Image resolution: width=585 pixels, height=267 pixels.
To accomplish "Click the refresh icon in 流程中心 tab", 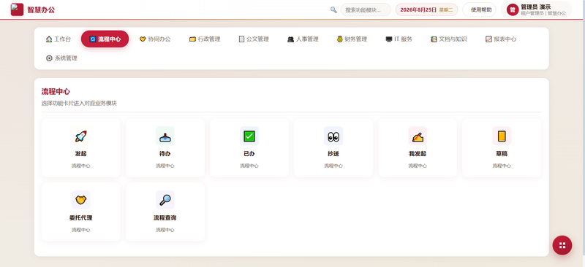I will tap(93, 39).
